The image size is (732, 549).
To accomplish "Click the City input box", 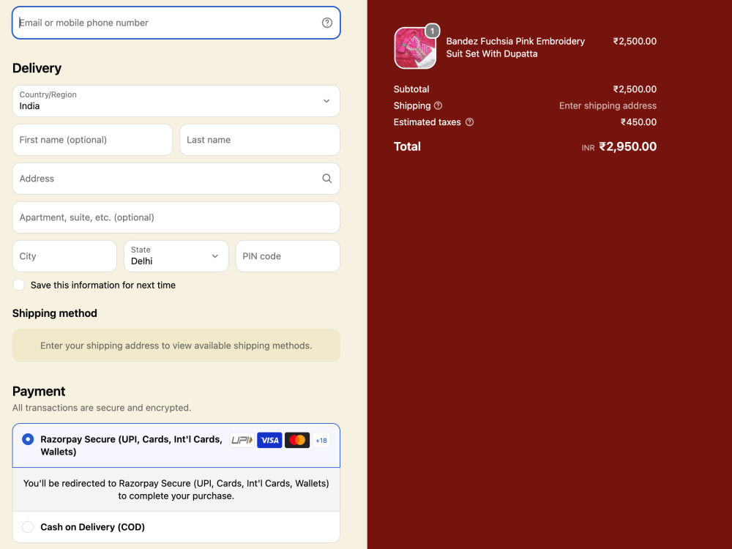I will [64, 255].
